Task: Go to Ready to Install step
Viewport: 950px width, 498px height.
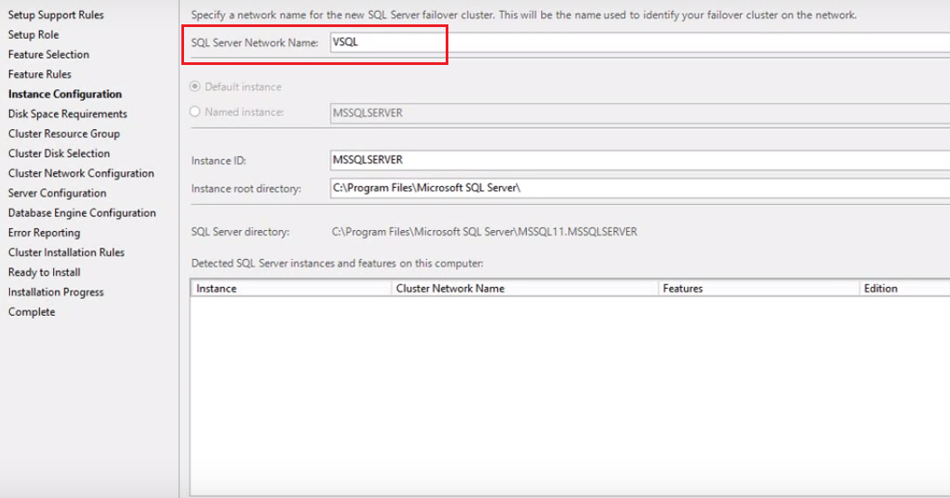Action: (x=44, y=272)
